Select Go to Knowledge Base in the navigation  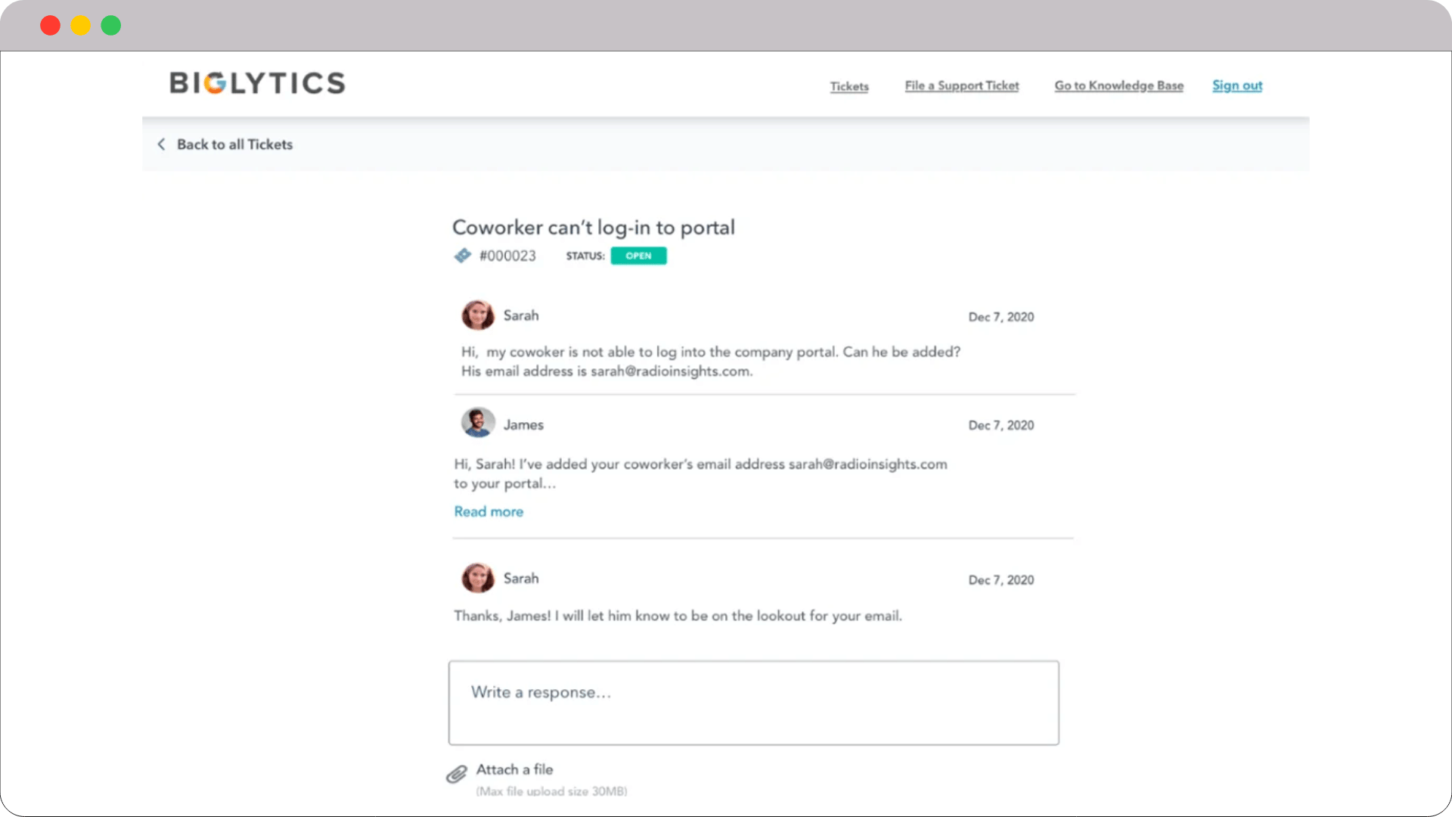tap(1118, 85)
